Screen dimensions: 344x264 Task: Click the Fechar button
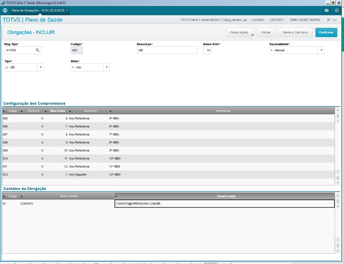click(x=266, y=32)
